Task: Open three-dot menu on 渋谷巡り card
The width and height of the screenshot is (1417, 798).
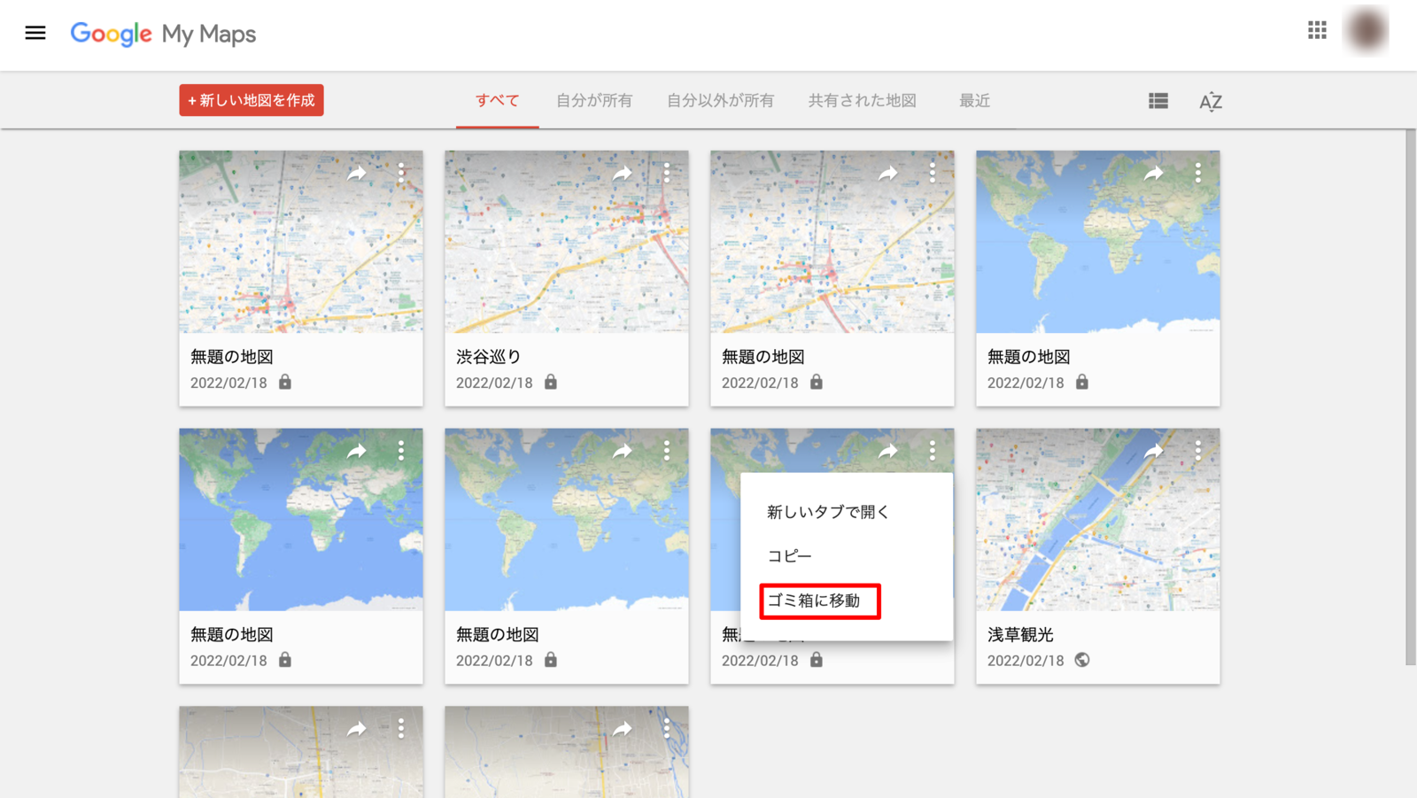Action: coord(667,173)
